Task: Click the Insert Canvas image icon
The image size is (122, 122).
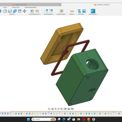Action: click(x=84, y=11)
